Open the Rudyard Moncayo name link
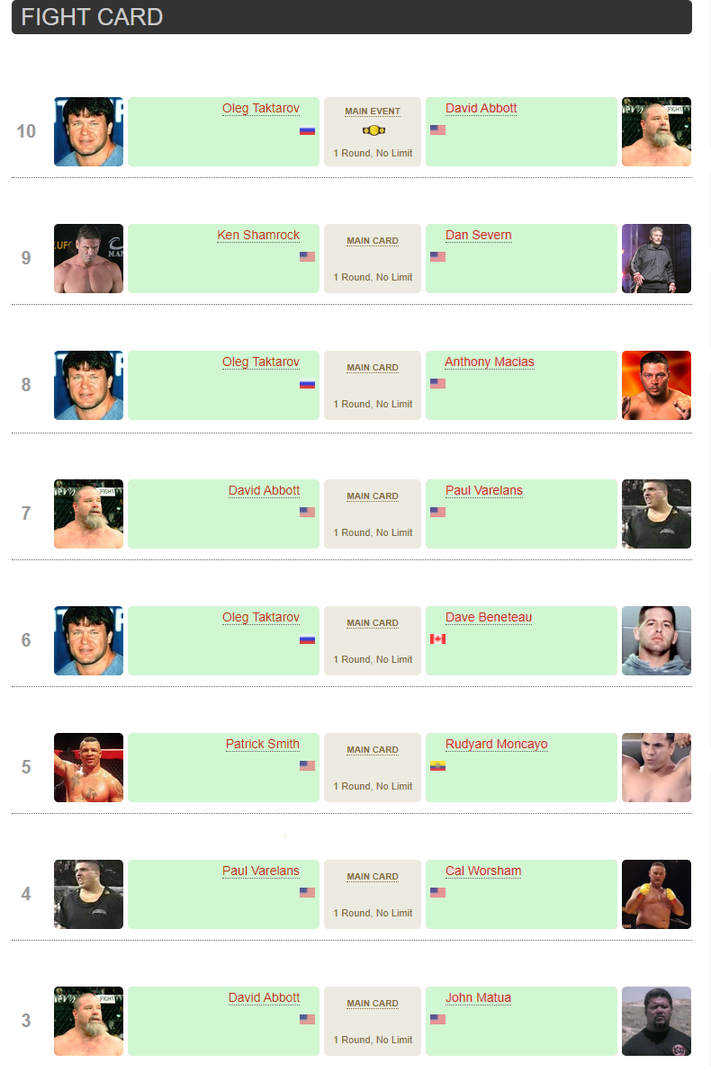Viewport: 711px width, 1072px height. [496, 745]
